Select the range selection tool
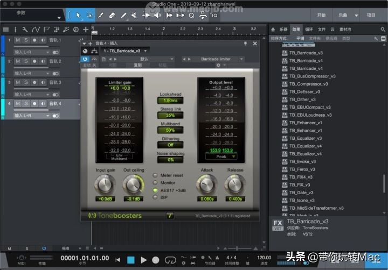 pos(90,16)
